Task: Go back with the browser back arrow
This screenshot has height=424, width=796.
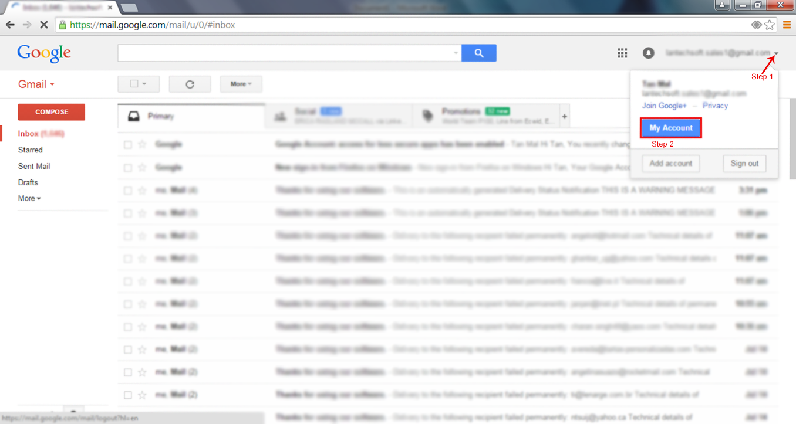Action: point(10,25)
